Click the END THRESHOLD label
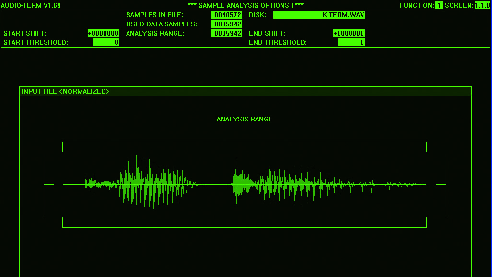This screenshot has width=492, height=277. [278, 42]
